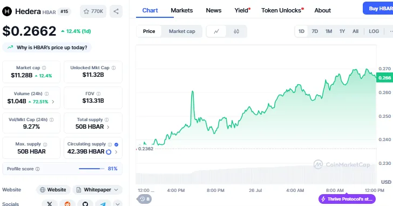Select Market cap chart toggle
Image resolution: width=393 pixels, height=206 pixels.
(x=182, y=31)
